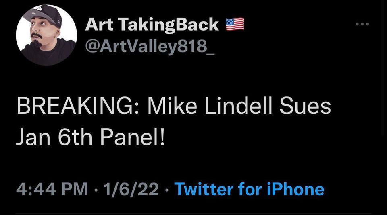The image size is (387, 215).
Task: Select "TakingBack" in the display name
Action: [x=165, y=25]
